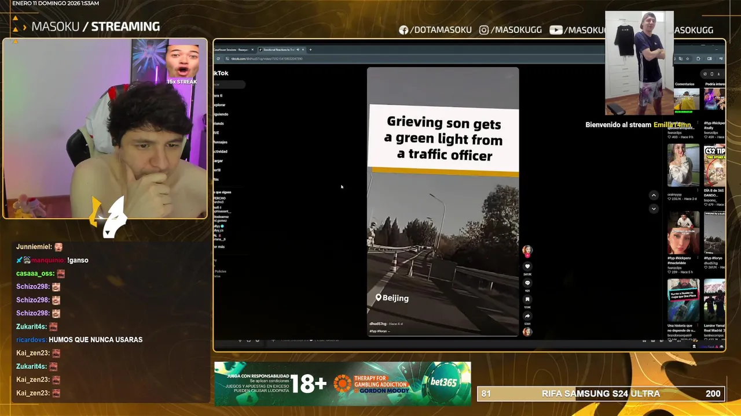Viewport: 741px width, 416px height.
Task: Switch to the Comentarios tab
Action: tap(684, 84)
